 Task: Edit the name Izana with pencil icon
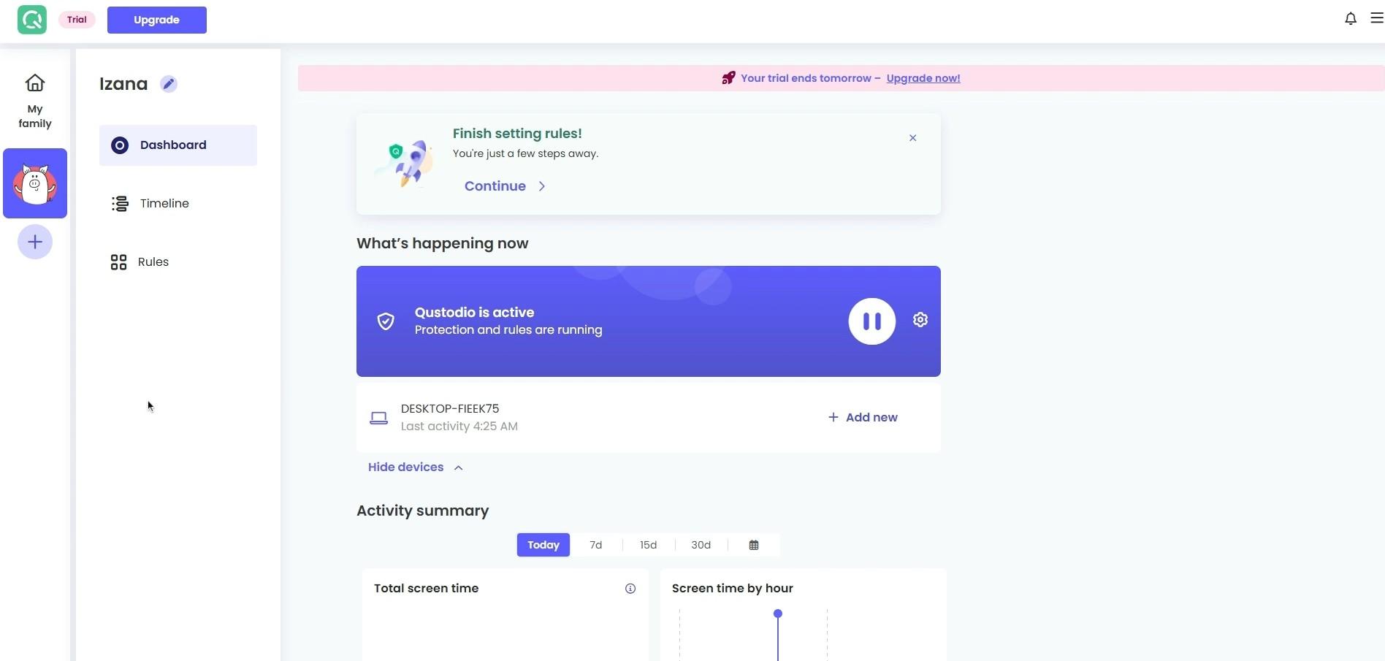169,84
